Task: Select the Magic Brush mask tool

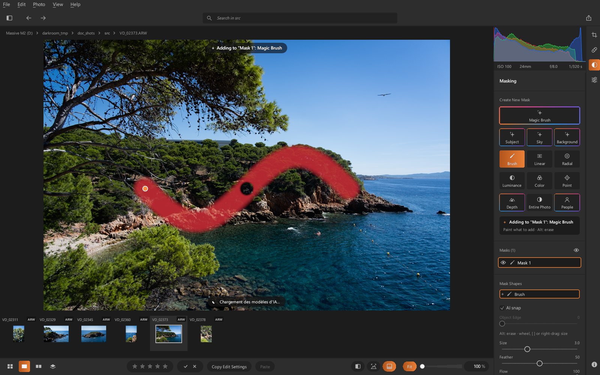Action: (539, 115)
